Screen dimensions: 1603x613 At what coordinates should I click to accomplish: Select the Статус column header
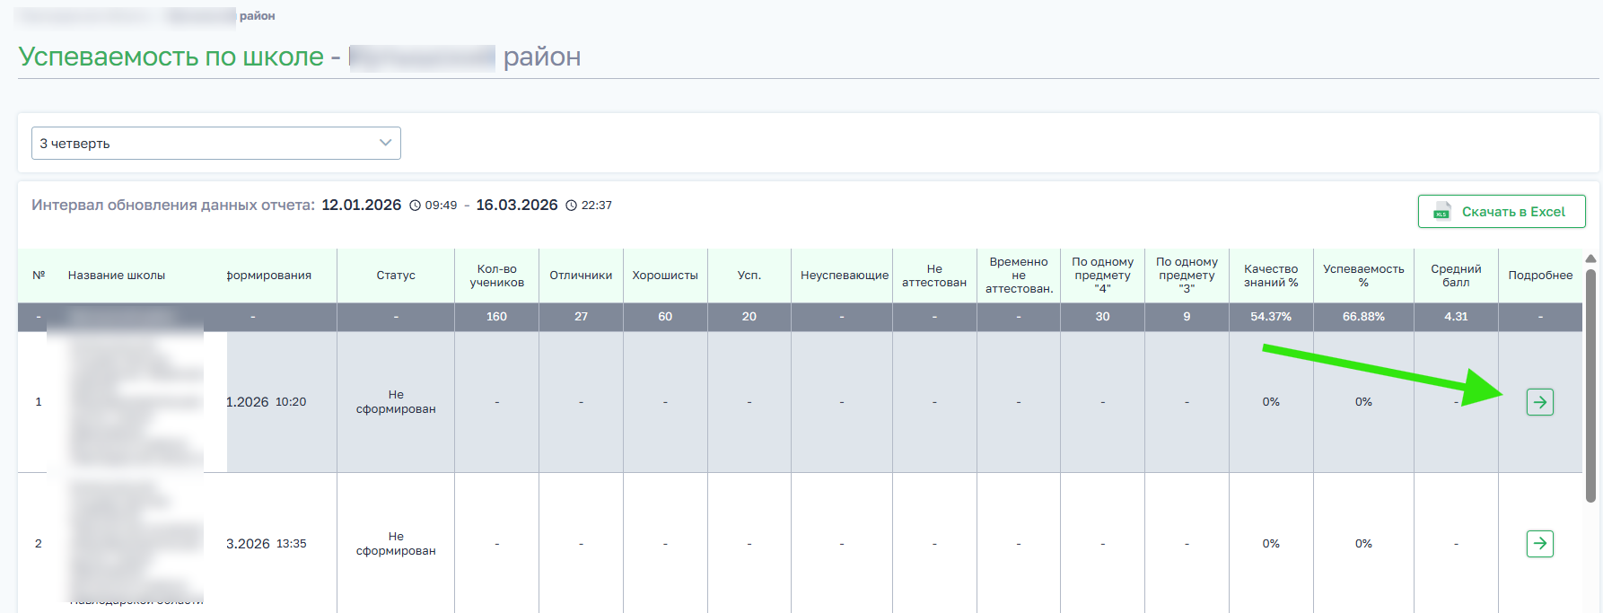tap(396, 276)
